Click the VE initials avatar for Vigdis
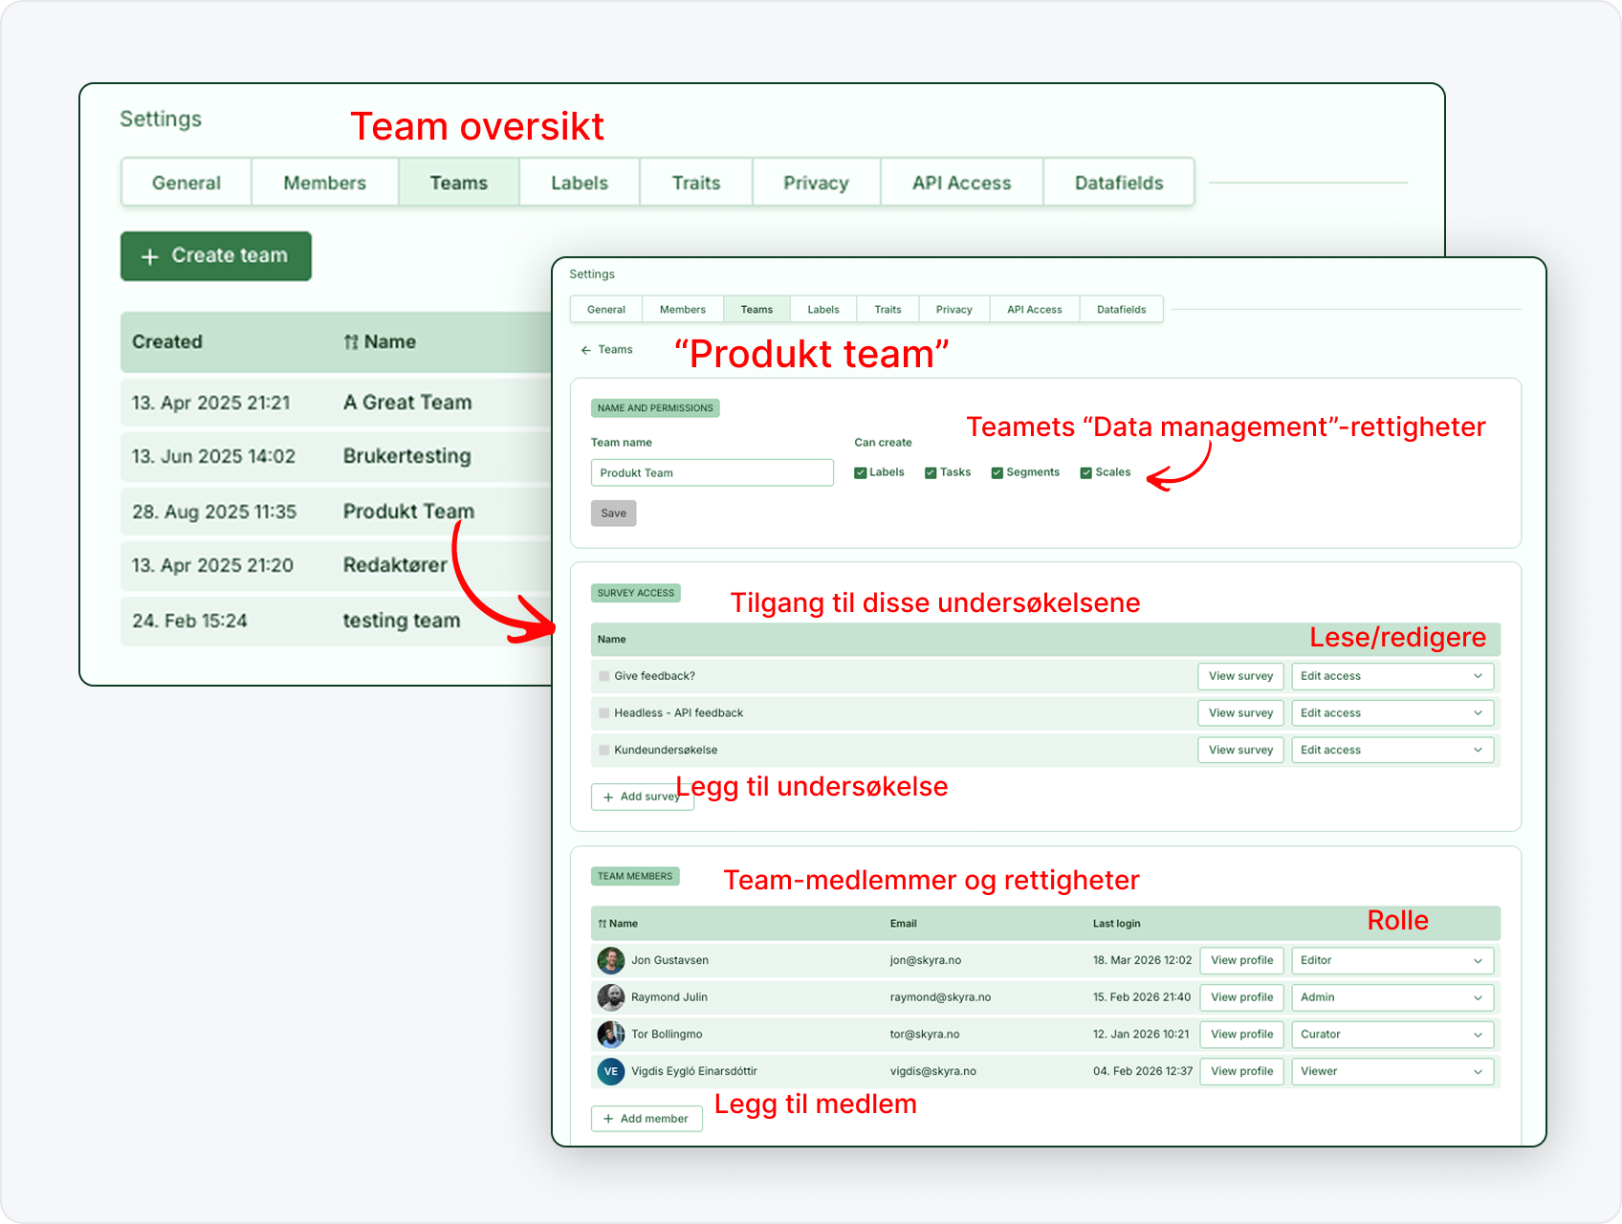Viewport: 1622px width, 1224px height. 611,1071
